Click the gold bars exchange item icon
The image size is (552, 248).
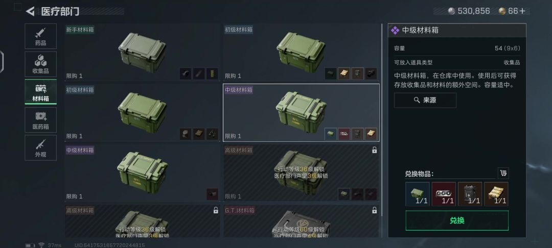(x=496, y=194)
